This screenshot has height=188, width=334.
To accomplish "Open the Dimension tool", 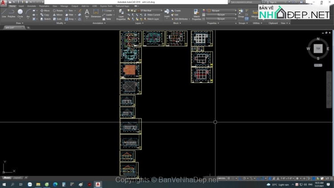I will (x=96, y=13).
